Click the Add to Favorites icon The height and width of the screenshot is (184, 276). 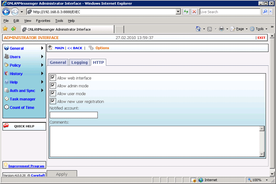pos(13,29)
